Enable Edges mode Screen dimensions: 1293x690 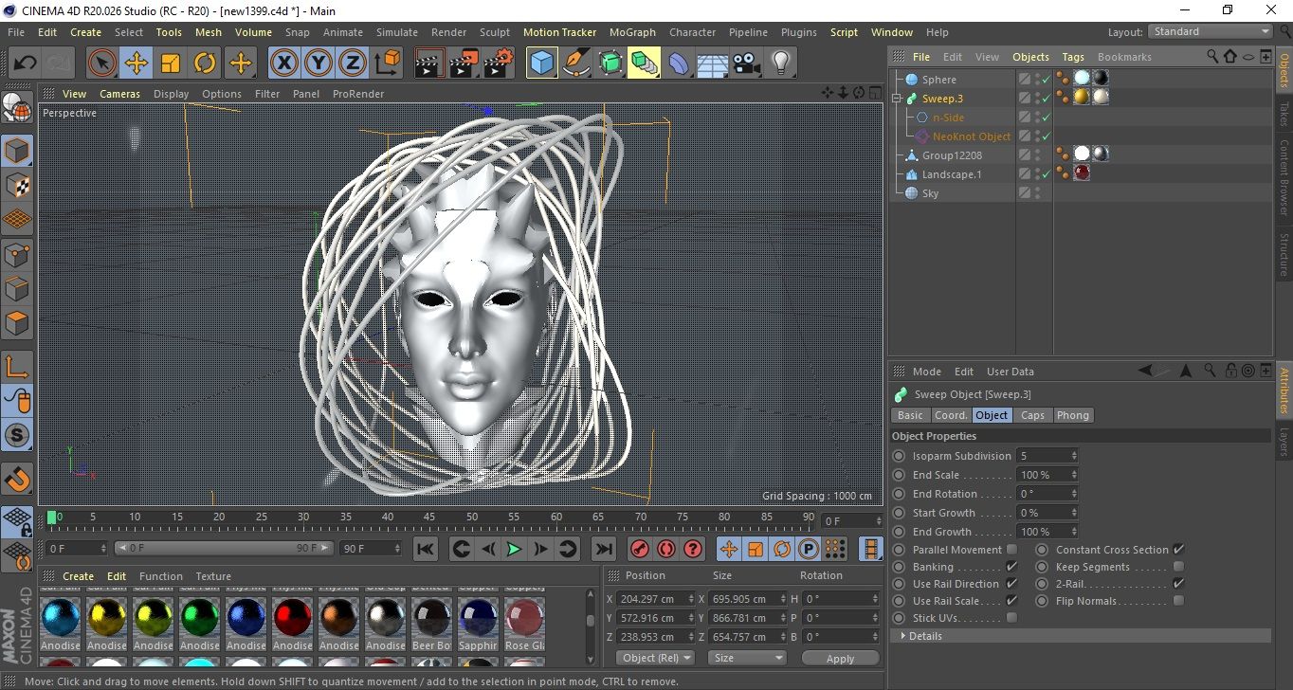17,288
